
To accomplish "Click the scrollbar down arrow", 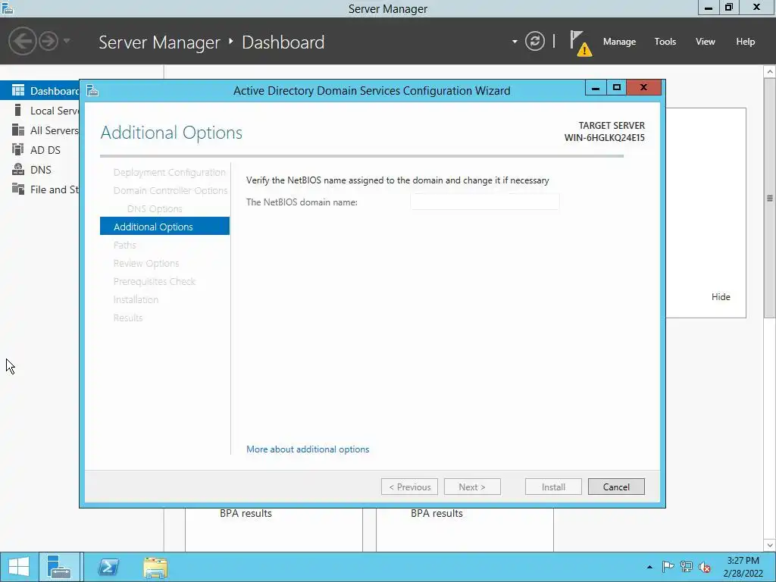I will pos(770,546).
